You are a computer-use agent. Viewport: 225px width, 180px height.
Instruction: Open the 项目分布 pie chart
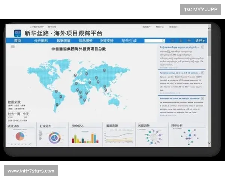pos(20,136)
